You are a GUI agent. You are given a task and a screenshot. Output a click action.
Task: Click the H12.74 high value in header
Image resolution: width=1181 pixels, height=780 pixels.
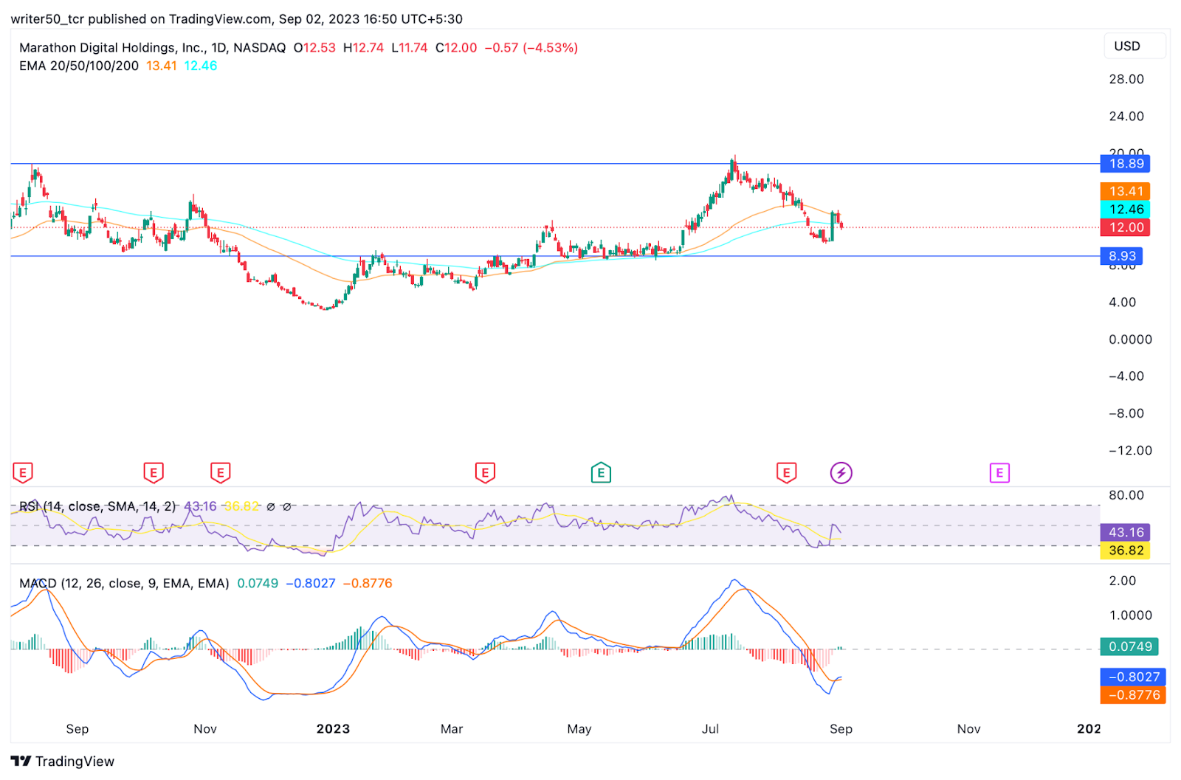(x=363, y=47)
